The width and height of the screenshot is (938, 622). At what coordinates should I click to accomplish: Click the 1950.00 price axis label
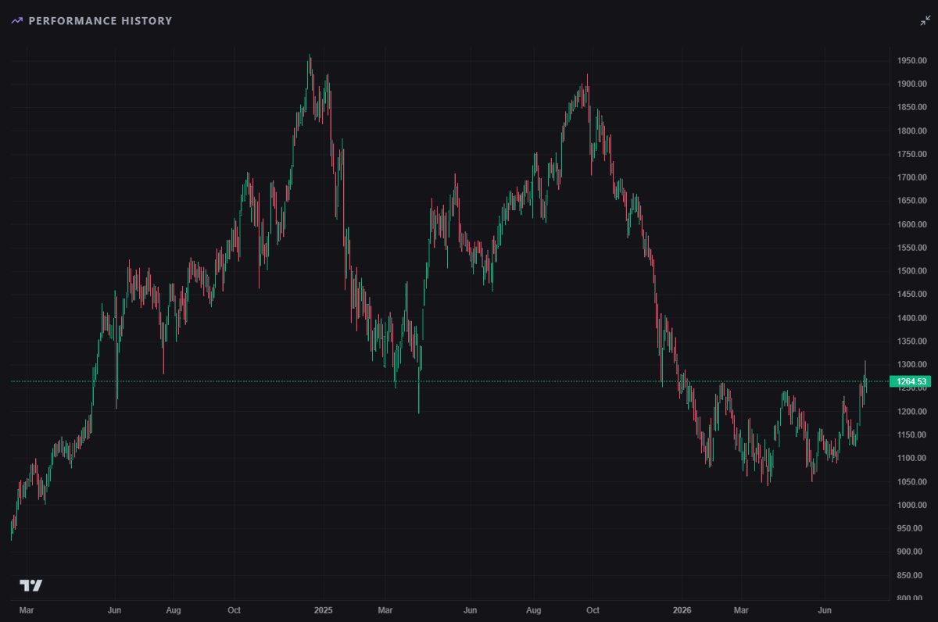[x=912, y=61]
